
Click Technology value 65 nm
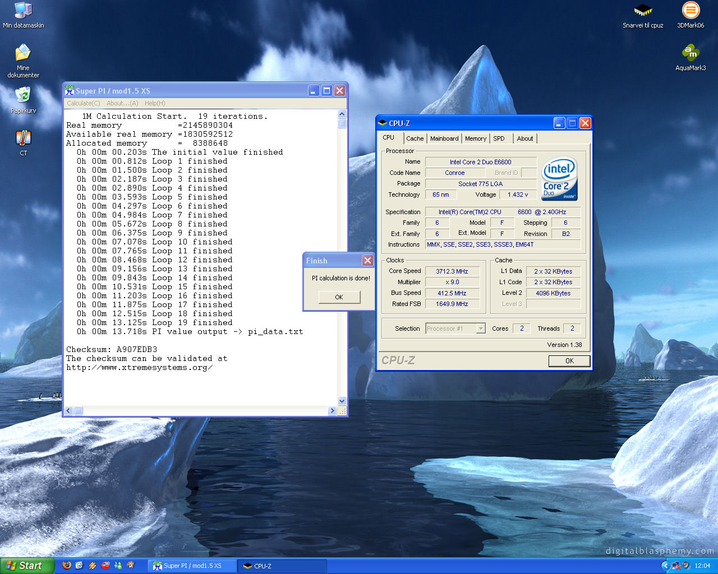(441, 195)
